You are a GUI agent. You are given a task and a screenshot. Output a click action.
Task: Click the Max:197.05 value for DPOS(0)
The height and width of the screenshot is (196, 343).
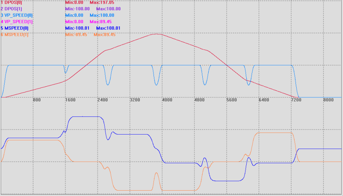102,2
